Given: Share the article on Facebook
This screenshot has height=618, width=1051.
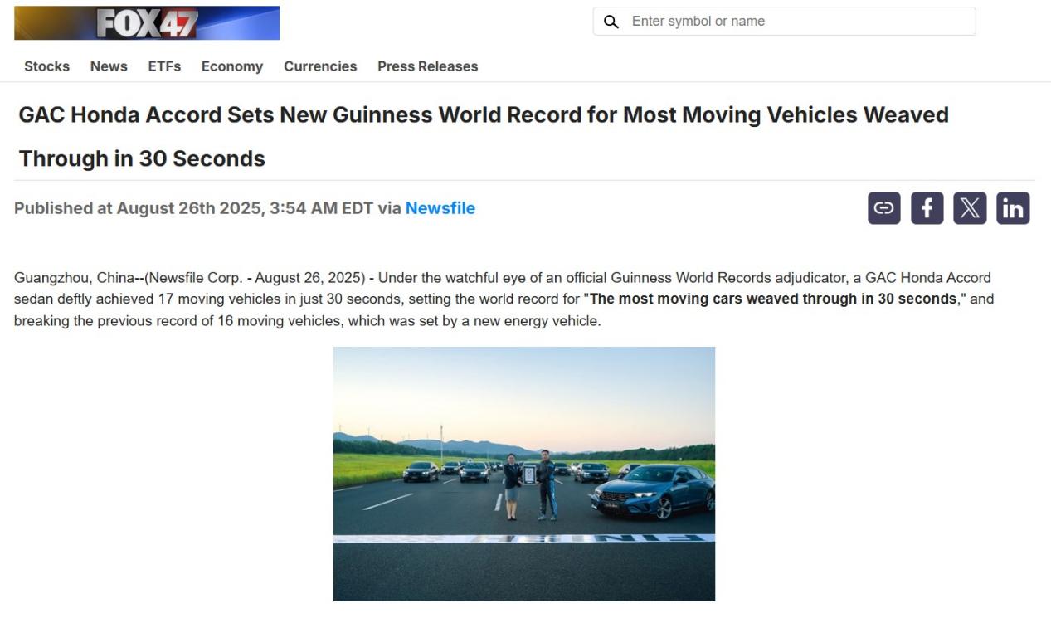Looking at the screenshot, I should pyautogui.click(x=927, y=208).
